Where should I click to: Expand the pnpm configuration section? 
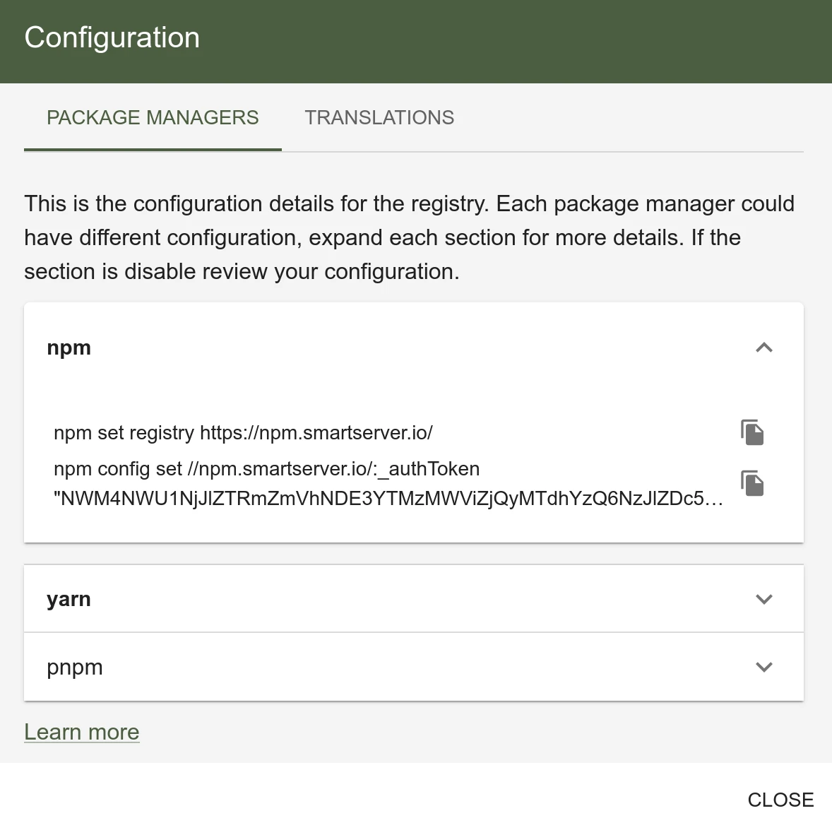pyautogui.click(x=763, y=666)
